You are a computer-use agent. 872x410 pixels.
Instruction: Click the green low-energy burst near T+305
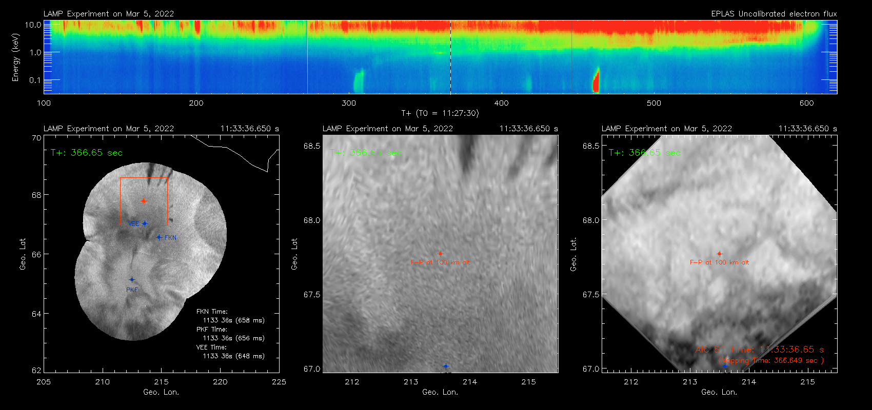[x=358, y=82]
